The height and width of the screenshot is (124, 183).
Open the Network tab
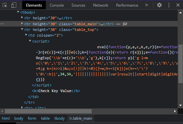(x=101, y=5)
